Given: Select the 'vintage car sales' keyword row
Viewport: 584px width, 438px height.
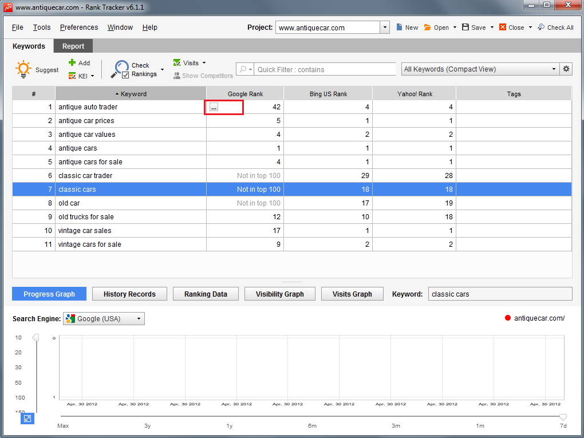Looking at the screenshot, I should point(292,231).
